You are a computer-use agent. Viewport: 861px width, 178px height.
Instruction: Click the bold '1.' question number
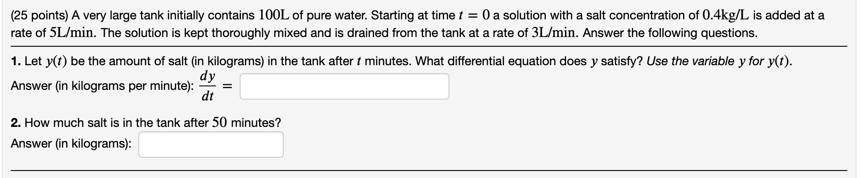point(16,62)
